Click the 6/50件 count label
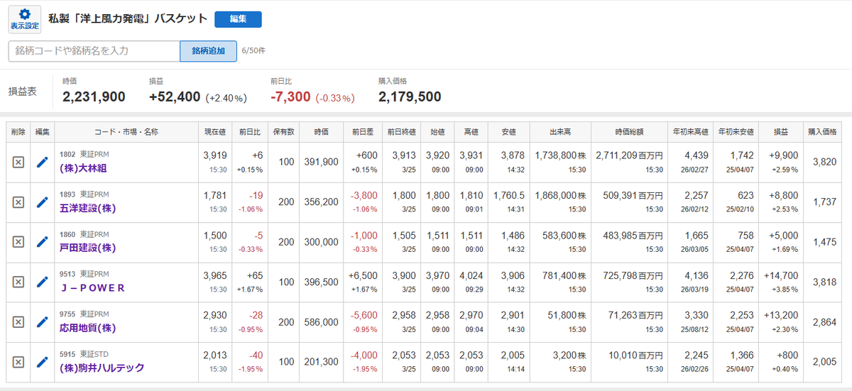The image size is (852, 391). (x=253, y=51)
